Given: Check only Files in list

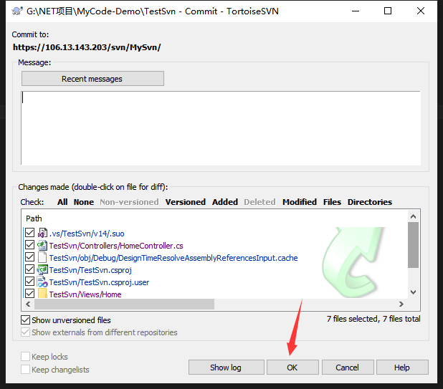Looking at the screenshot, I should coord(333,202).
